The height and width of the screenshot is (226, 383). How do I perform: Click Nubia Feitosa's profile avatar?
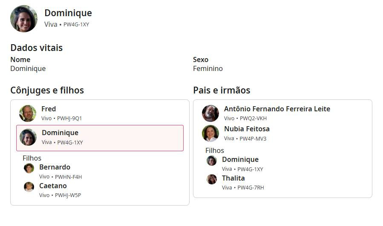[210, 133]
